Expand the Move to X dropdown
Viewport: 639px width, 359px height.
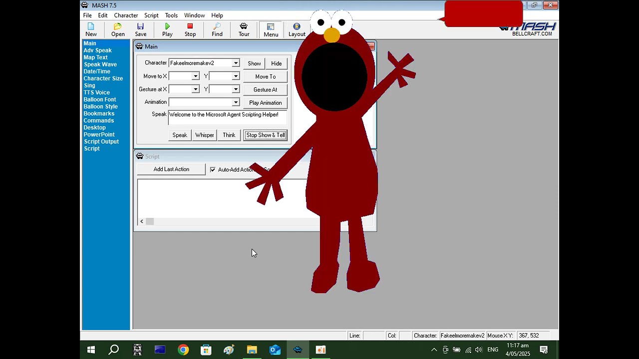click(196, 76)
